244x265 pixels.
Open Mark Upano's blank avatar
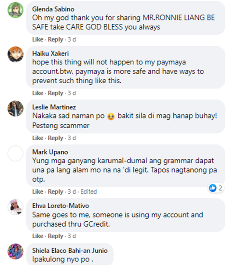coord(16,153)
